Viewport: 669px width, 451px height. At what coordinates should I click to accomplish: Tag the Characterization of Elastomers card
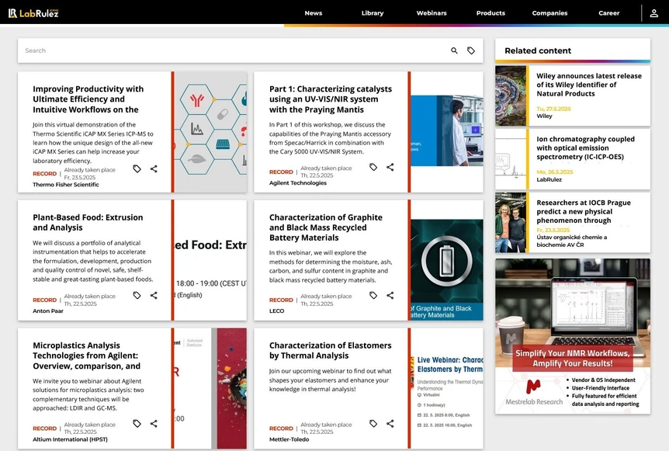[x=373, y=423]
